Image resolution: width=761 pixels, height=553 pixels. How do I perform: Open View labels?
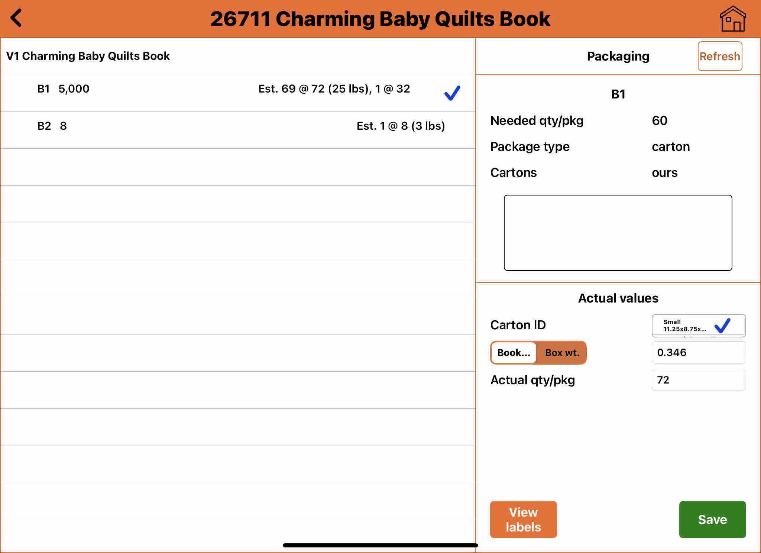pos(523,520)
